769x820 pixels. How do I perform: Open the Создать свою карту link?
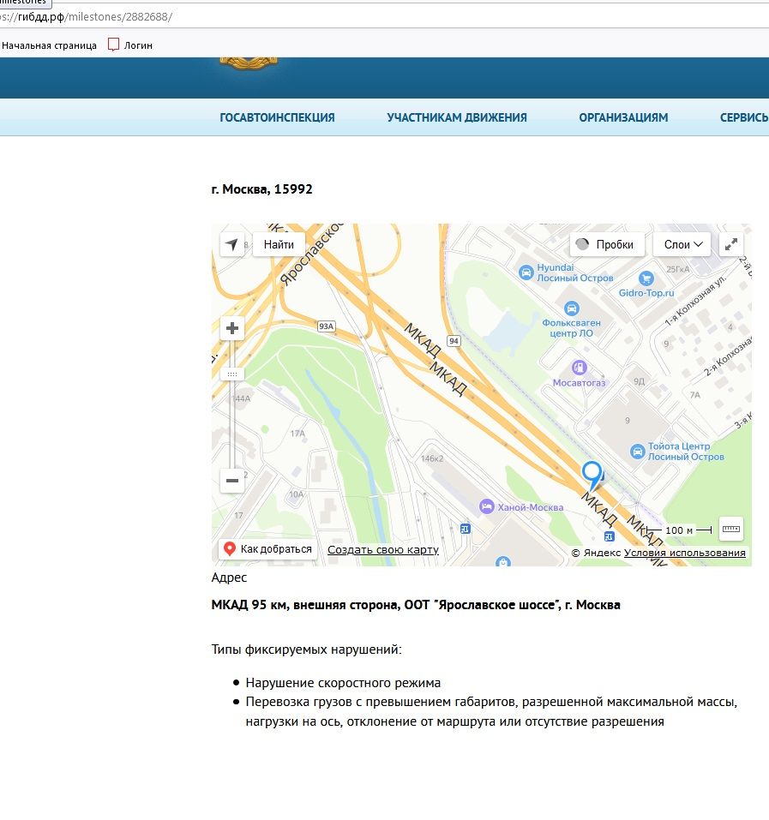[x=383, y=549]
